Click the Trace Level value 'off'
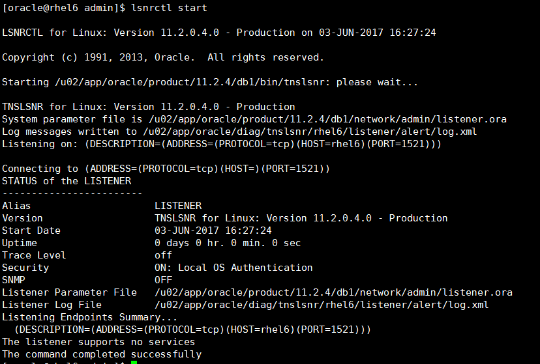 coord(163,255)
